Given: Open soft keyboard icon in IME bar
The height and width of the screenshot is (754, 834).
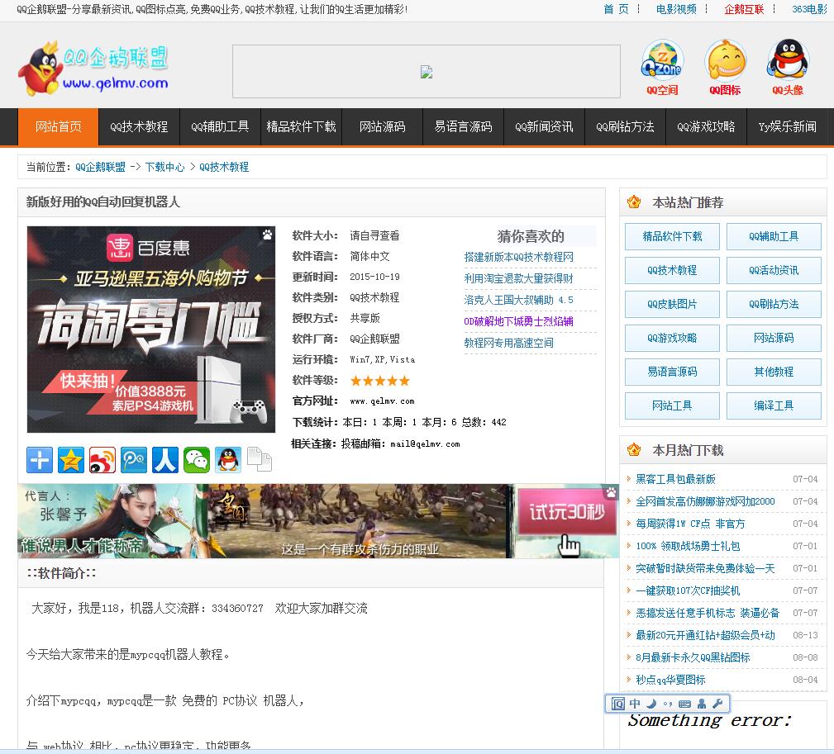Looking at the screenshot, I should tap(684, 704).
